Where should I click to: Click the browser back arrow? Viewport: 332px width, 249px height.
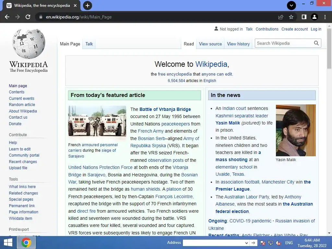coord(7,17)
